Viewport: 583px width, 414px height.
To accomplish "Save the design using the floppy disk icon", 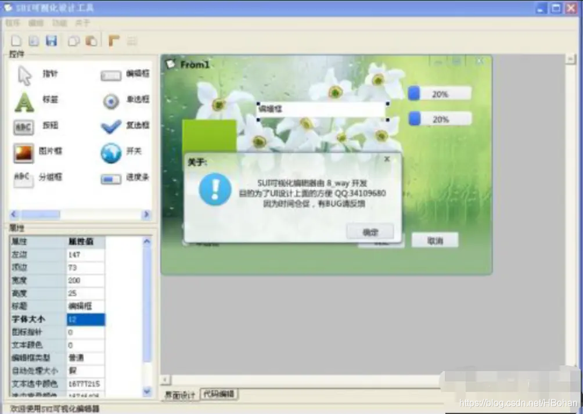I will coord(51,41).
